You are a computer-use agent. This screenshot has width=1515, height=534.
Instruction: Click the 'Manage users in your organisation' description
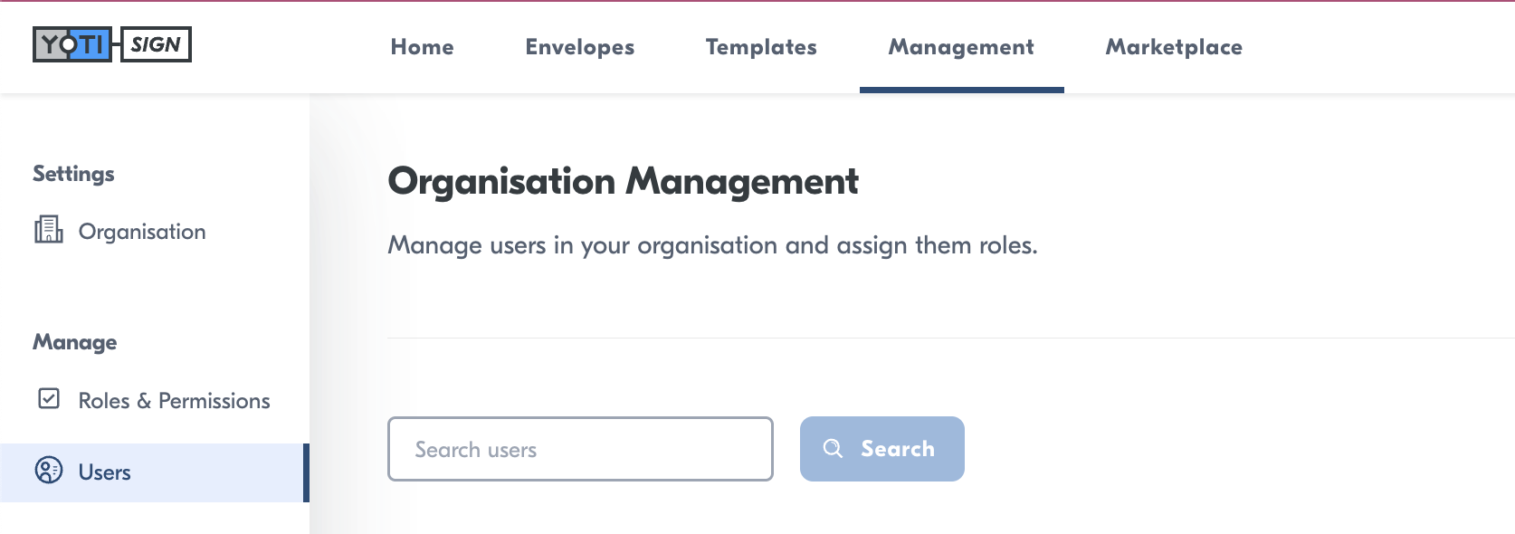pos(712,245)
